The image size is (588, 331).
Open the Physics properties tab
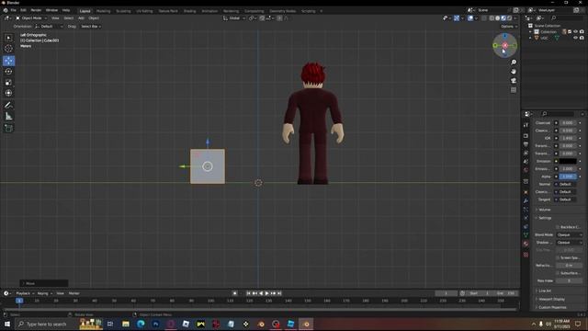(x=526, y=218)
